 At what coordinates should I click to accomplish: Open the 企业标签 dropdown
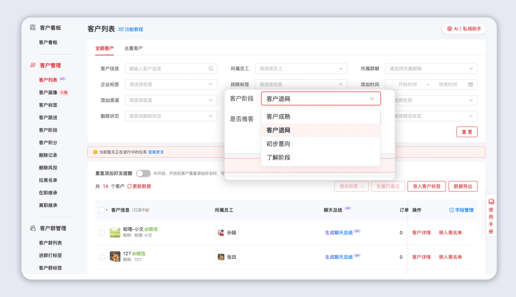click(171, 85)
